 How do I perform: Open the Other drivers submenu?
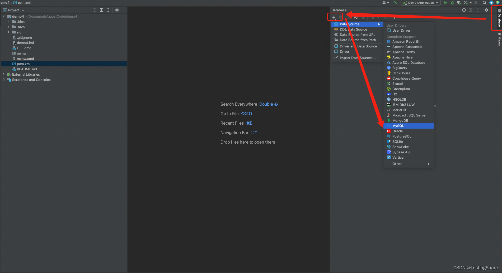409,164
